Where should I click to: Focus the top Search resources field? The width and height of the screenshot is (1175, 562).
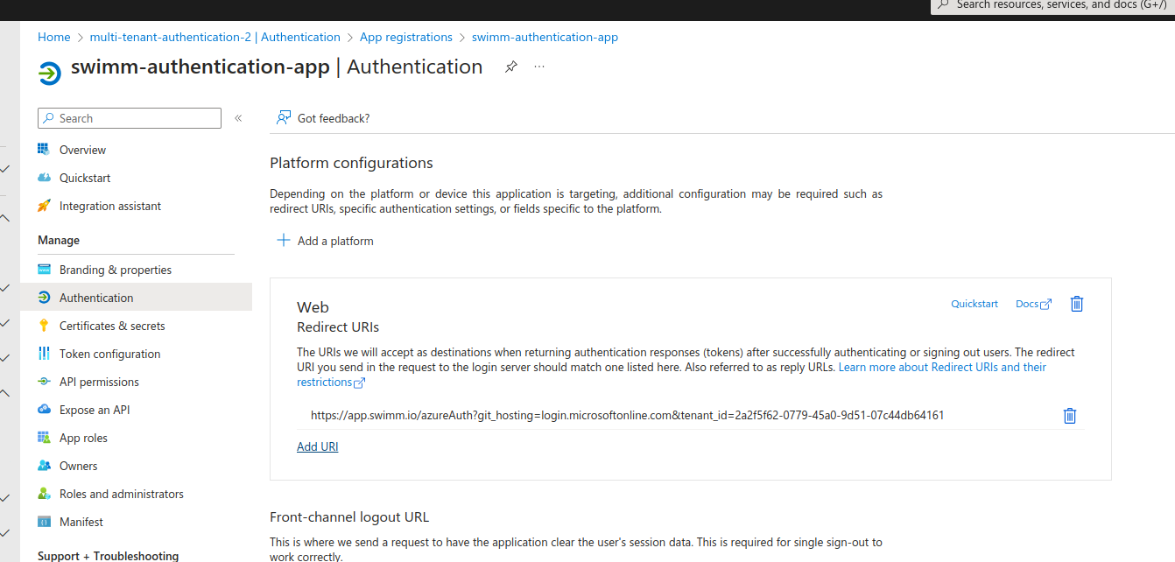[1052, 5]
